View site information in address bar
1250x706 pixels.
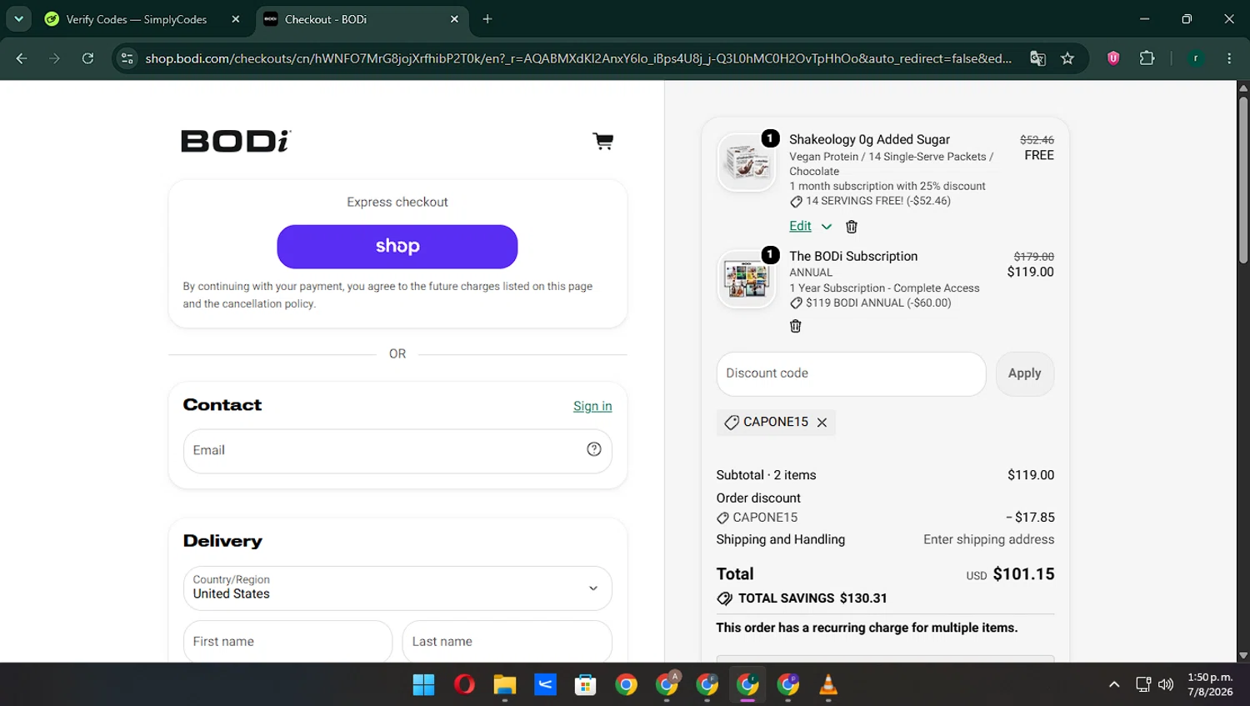[127, 58]
